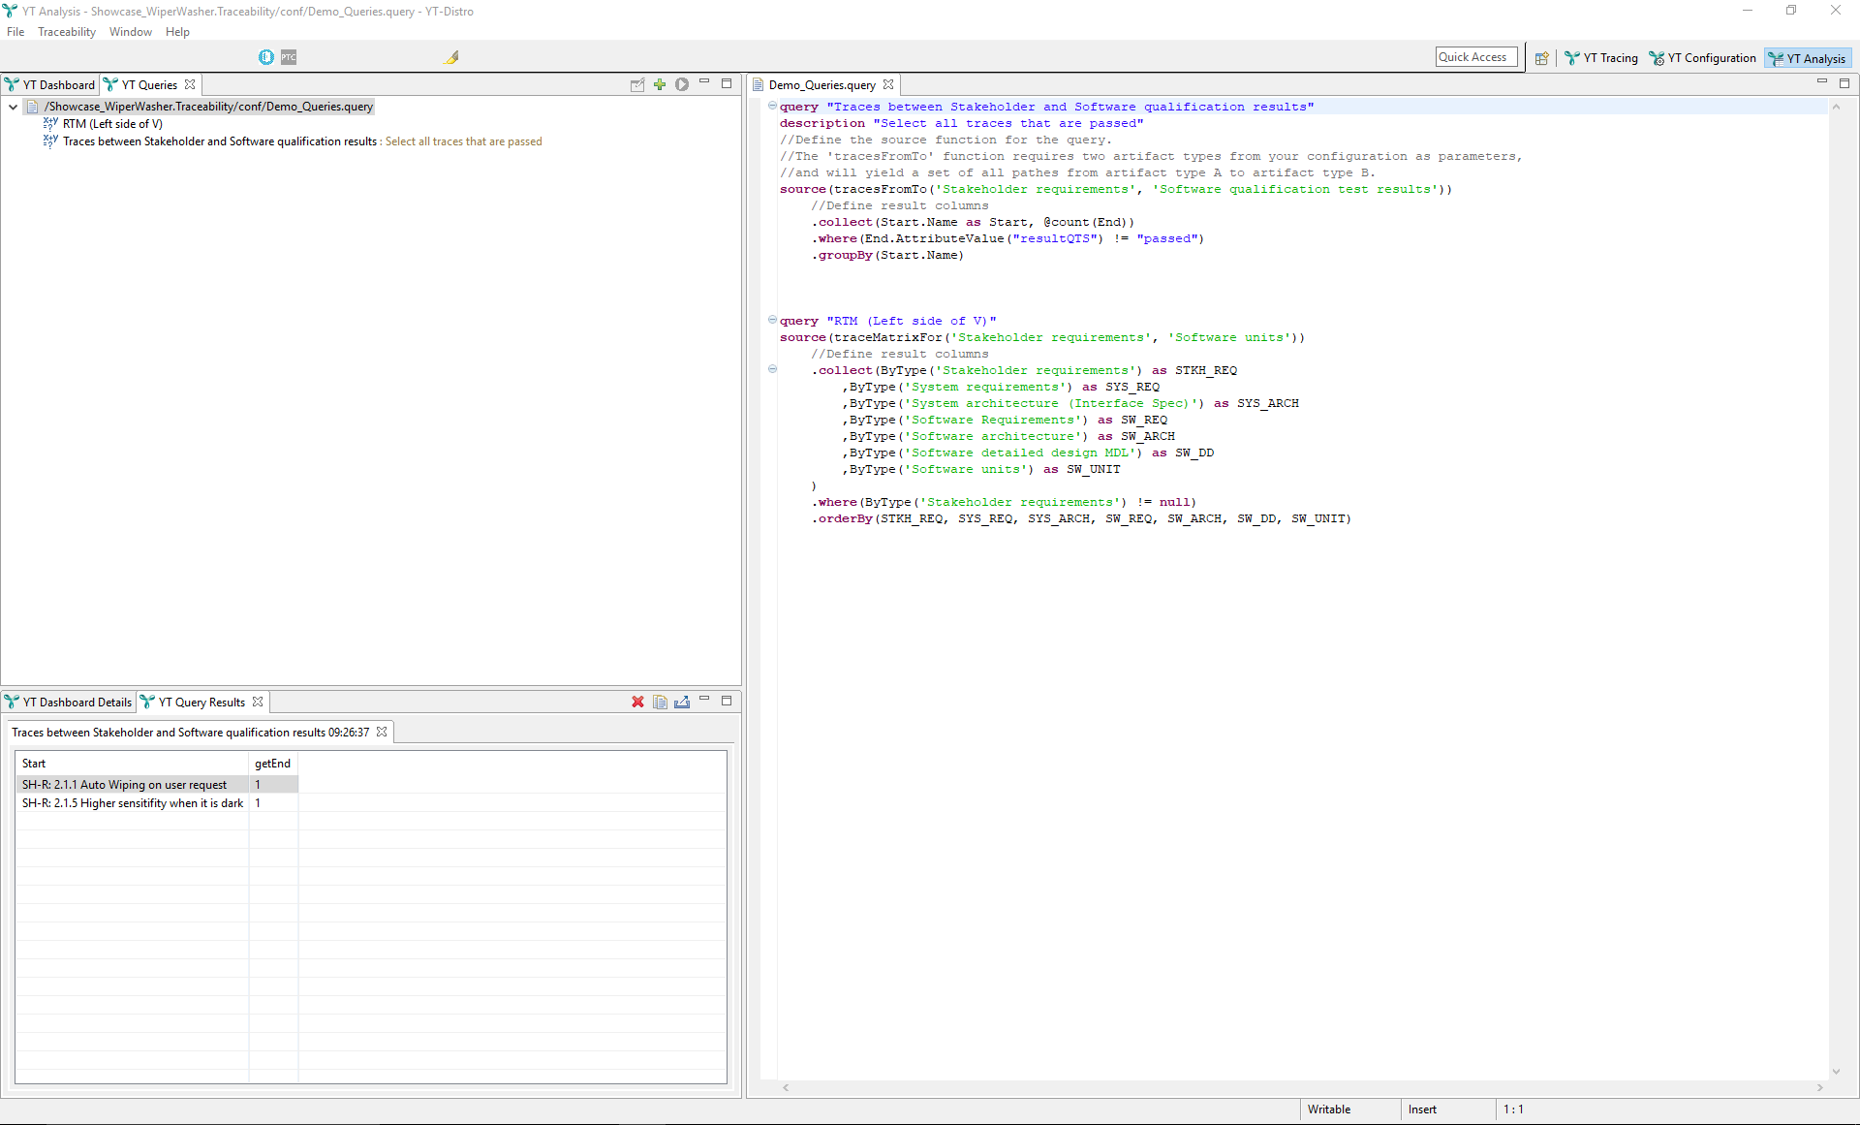Image resolution: width=1860 pixels, height=1125 pixels.
Task: Fold the first query block in editor
Action: click(x=772, y=106)
